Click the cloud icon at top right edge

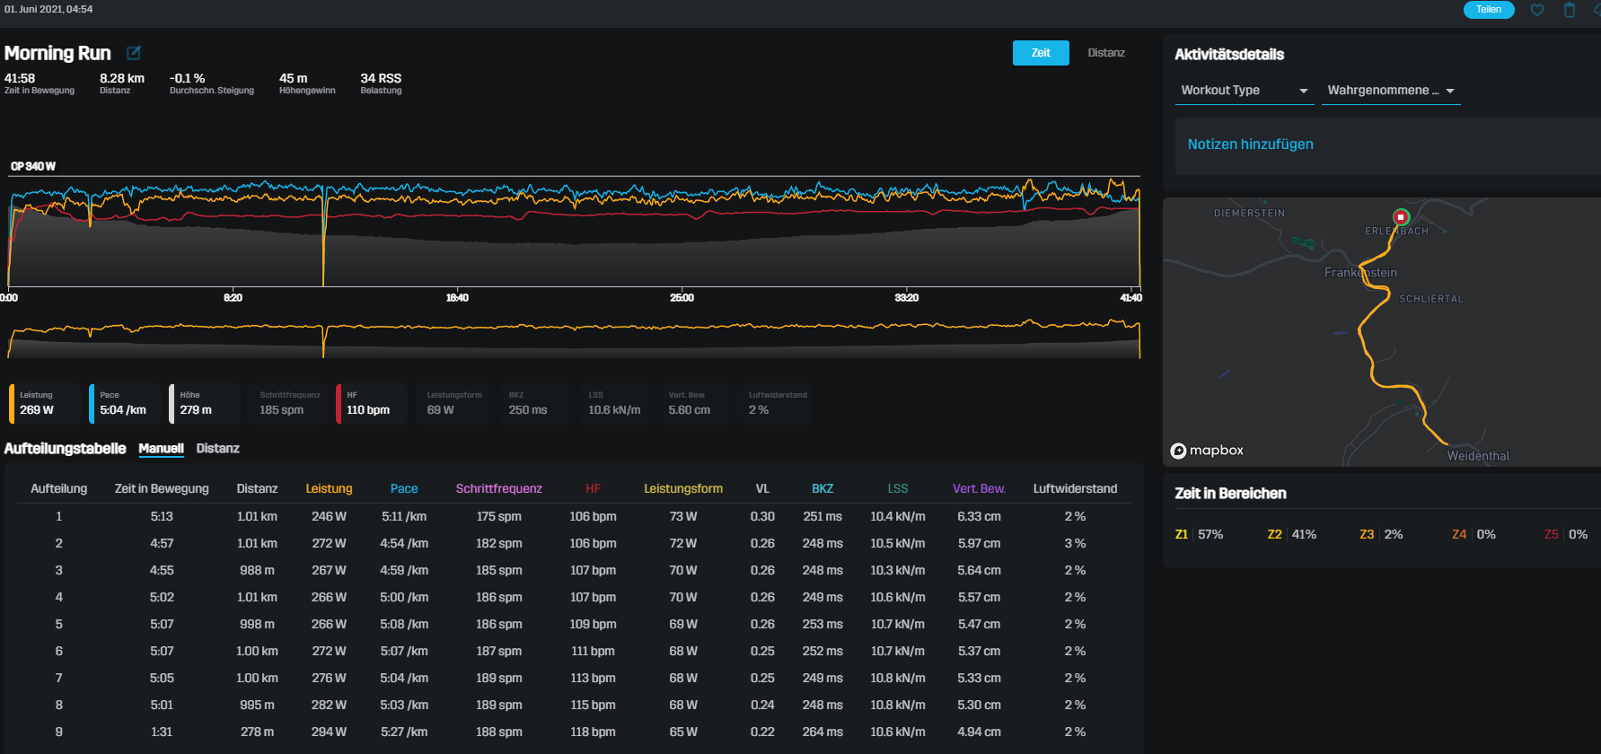pyautogui.click(x=1597, y=10)
